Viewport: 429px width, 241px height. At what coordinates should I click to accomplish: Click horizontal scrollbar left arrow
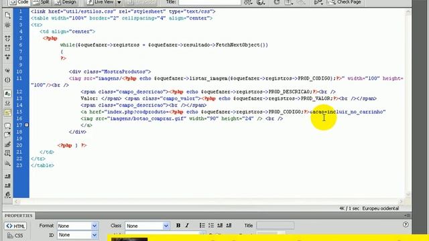16,202
